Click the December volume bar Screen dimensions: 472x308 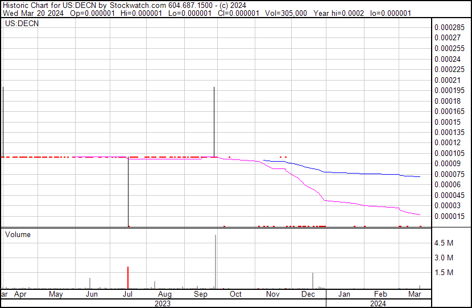[x=313, y=280]
